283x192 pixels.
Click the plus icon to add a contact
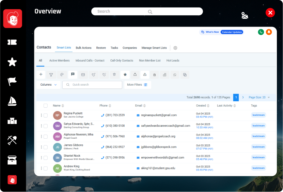click(x=41, y=74)
